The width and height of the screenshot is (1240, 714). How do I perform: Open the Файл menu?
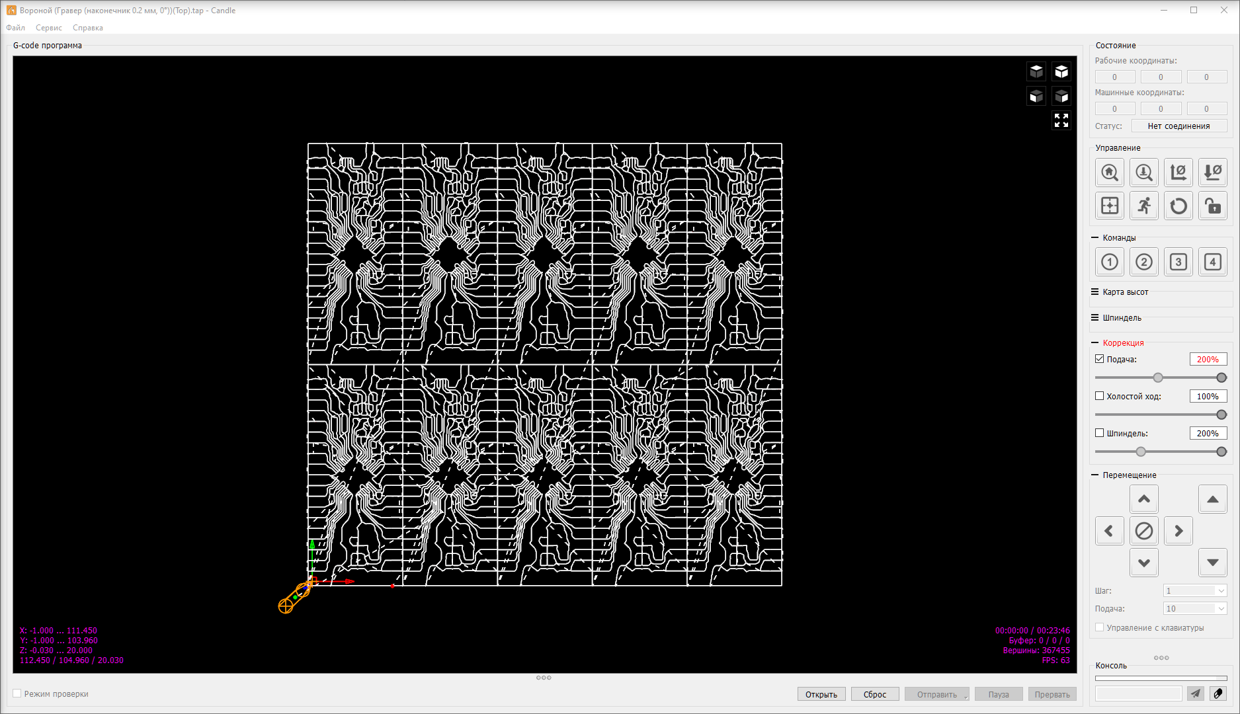click(x=15, y=28)
